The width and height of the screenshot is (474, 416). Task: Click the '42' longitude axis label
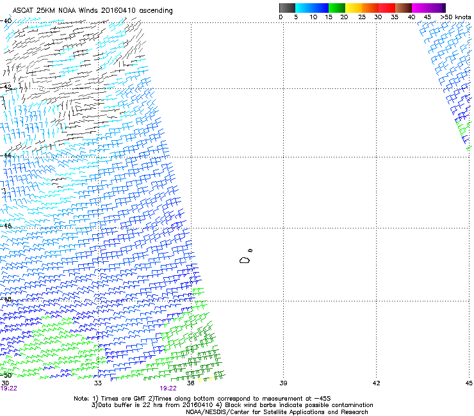click(376, 383)
